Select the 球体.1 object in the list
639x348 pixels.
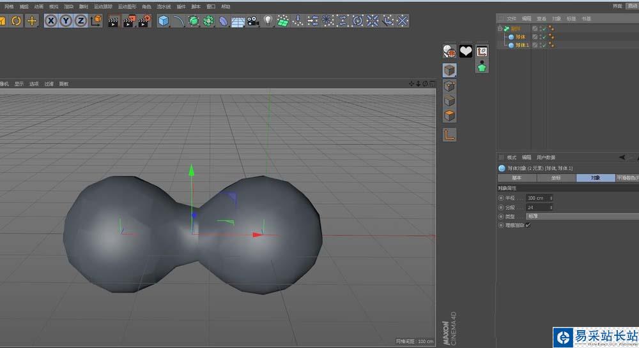(522, 45)
